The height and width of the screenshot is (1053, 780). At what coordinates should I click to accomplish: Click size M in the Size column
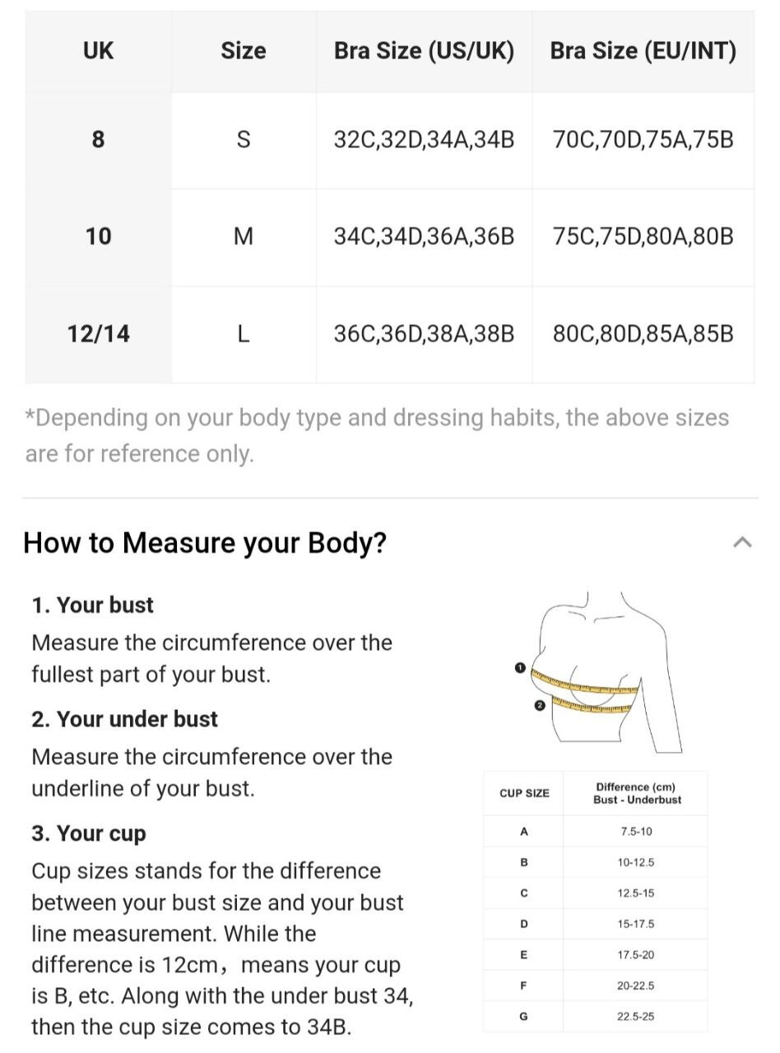[244, 237]
